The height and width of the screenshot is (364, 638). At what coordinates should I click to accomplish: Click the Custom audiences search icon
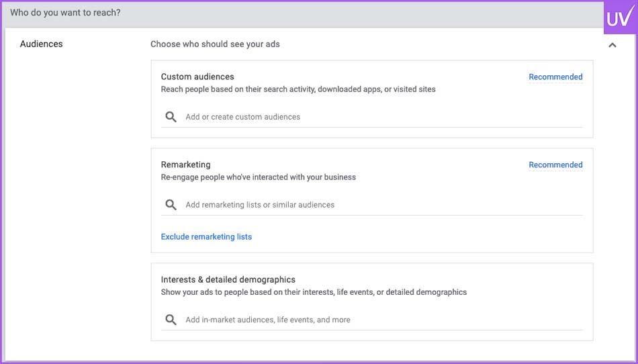(x=171, y=117)
